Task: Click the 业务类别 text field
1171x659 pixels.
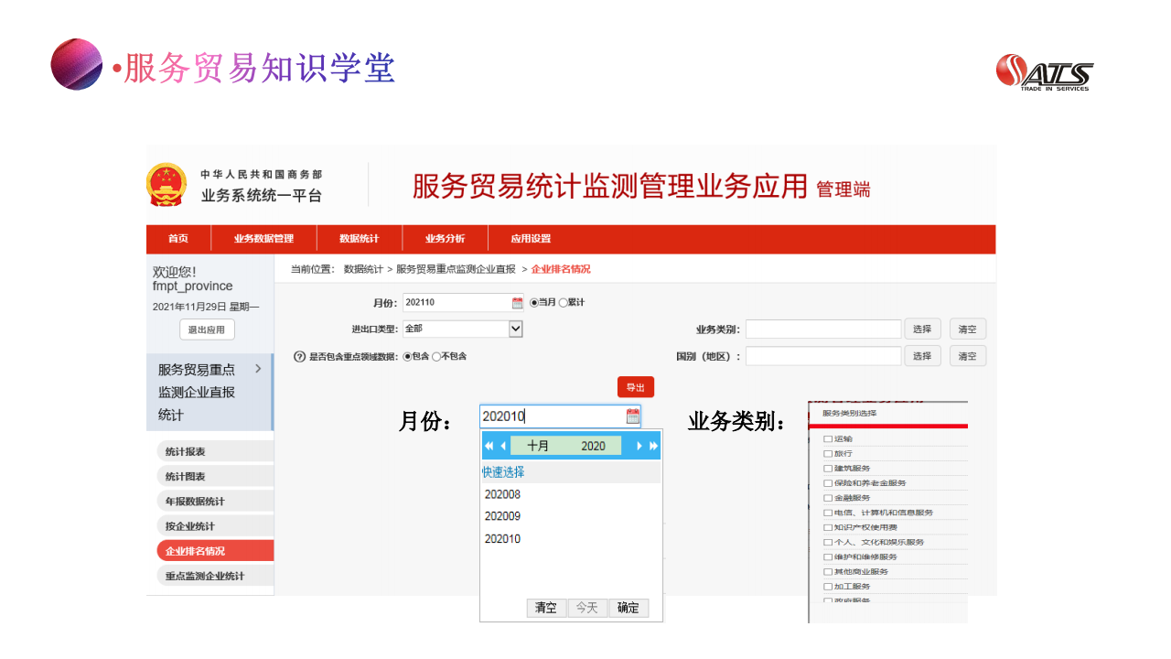Action: (x=823, y=329)
